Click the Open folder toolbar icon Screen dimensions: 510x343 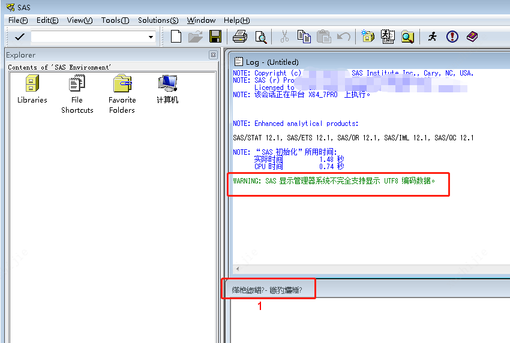(x=195, y=37)
